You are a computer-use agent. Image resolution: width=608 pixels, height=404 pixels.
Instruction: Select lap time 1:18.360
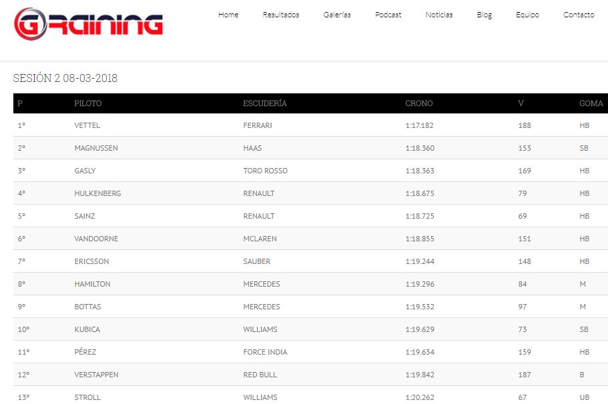[x=420, y=148]
